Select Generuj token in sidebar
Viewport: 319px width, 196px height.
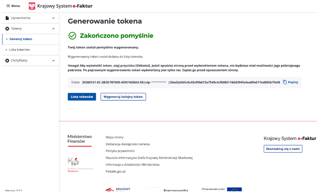(x=21, y=39)
